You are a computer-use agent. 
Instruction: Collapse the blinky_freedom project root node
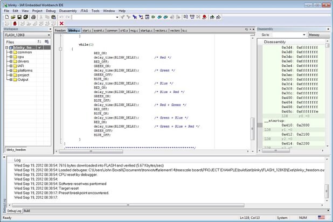pyautogui.click(x=6, y=47)
